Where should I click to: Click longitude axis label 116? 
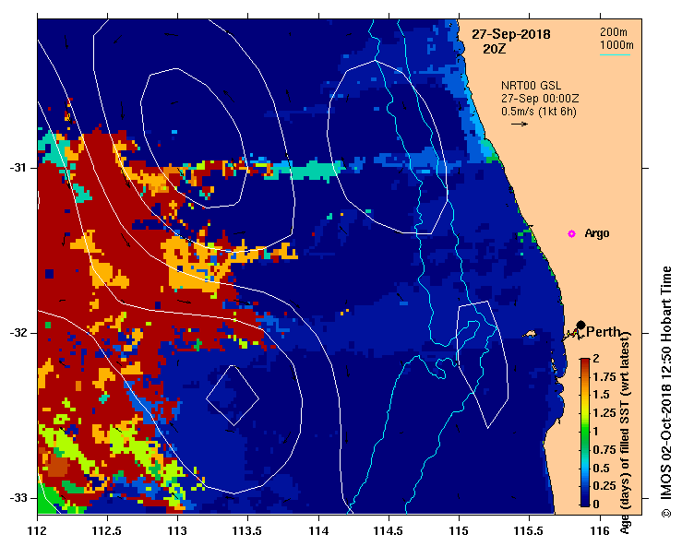coord(600,531)
